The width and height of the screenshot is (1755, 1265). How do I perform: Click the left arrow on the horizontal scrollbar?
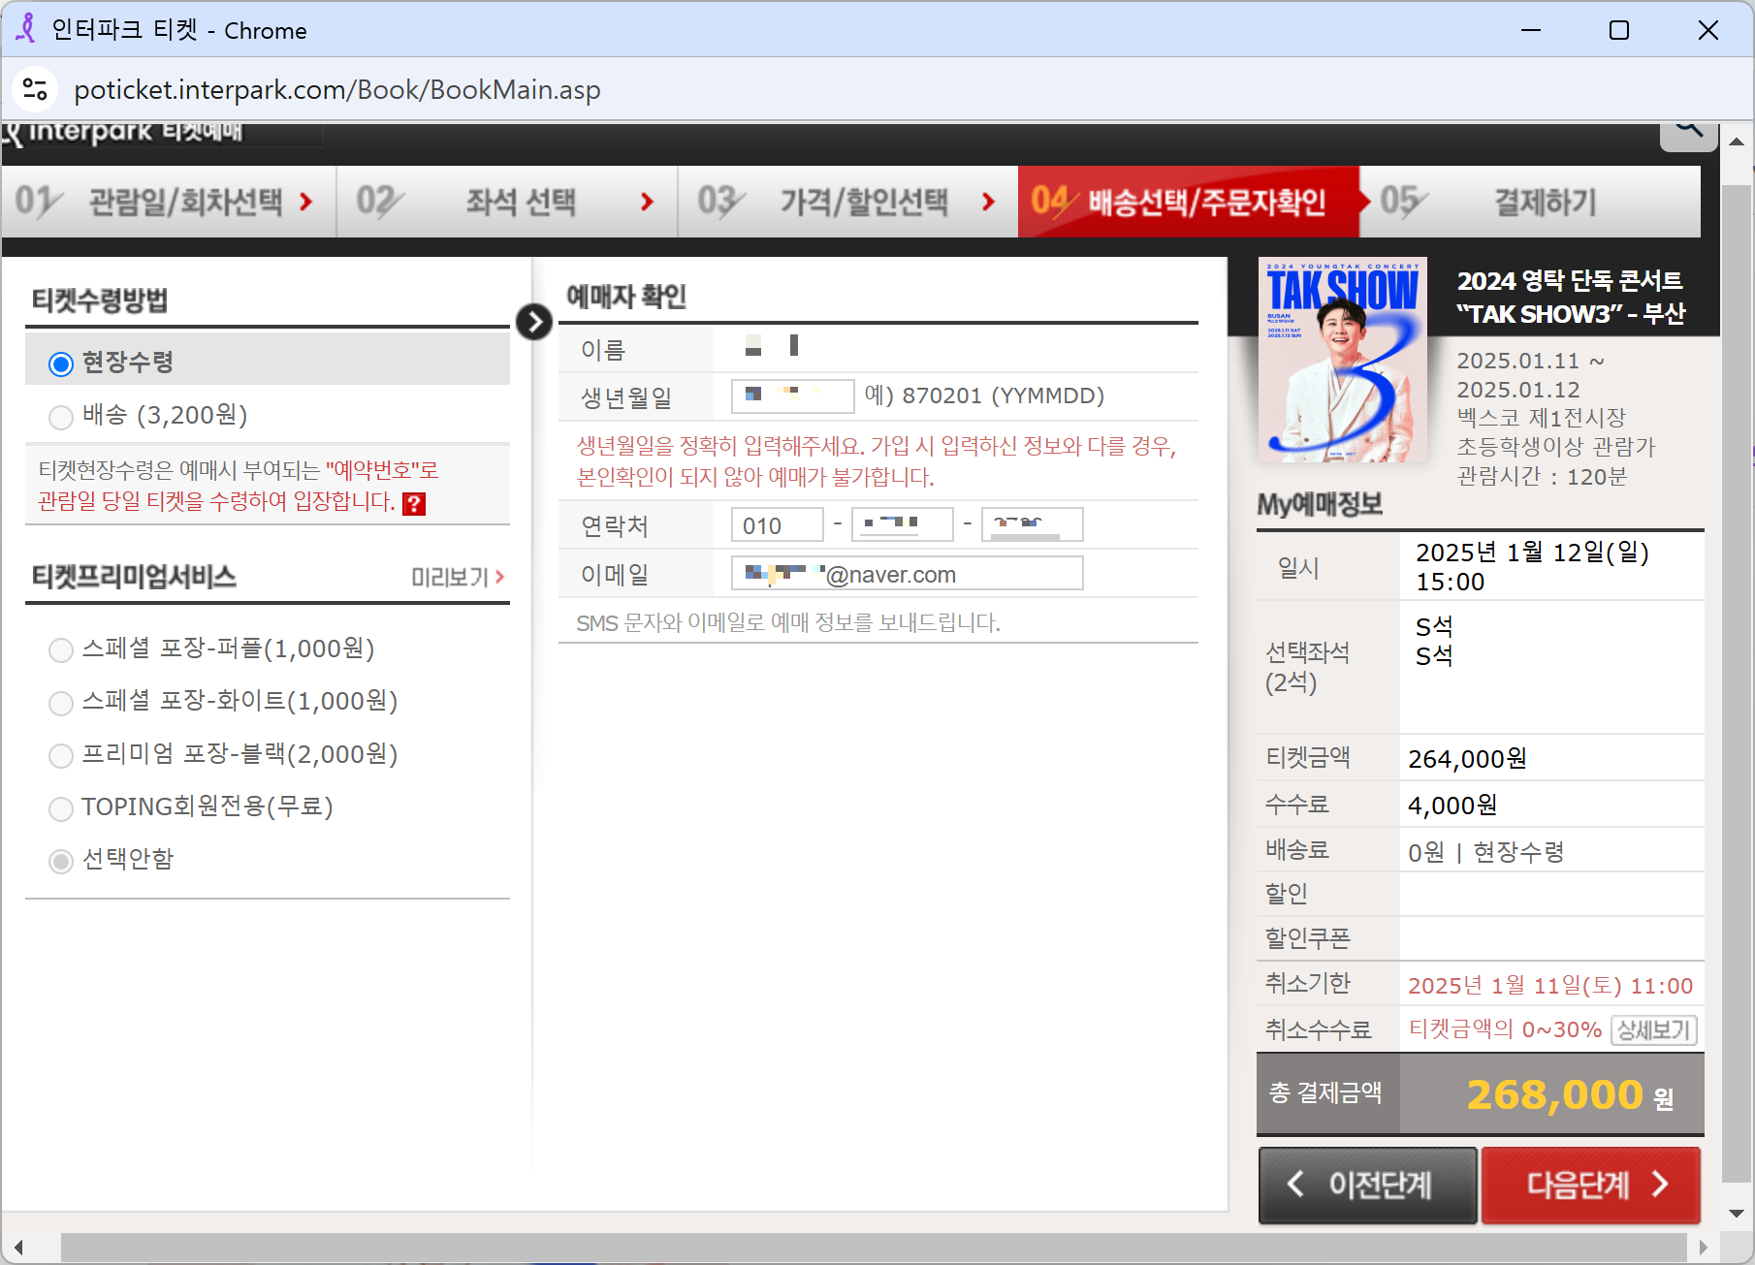click(x=17, y=1247)
